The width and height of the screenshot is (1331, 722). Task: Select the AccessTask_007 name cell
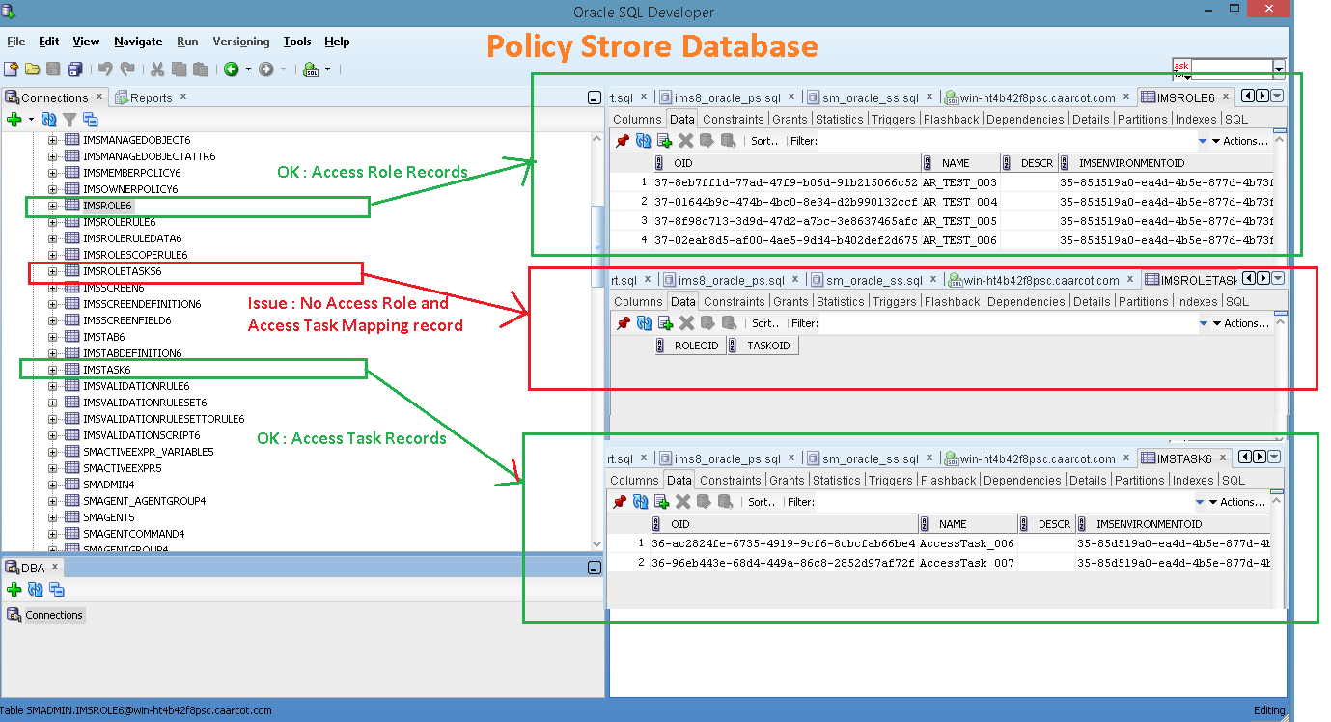pos(968,563)
